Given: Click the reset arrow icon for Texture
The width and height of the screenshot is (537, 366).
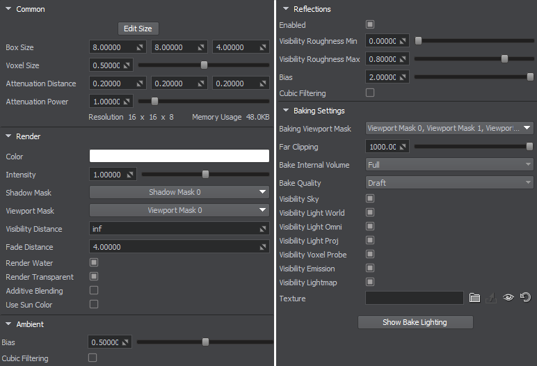Looking at the screenshot, I should tap(525, 298).
